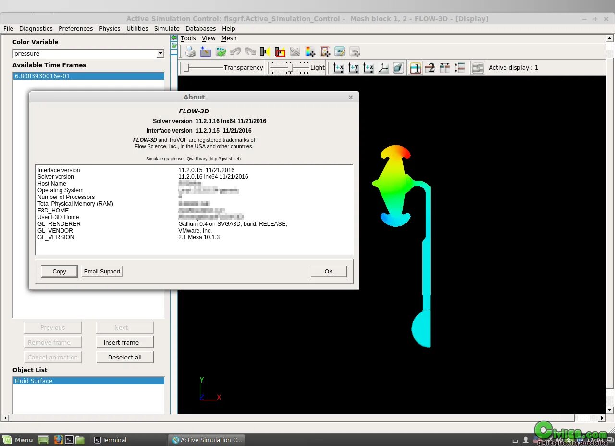The height and width of the screenshot is (446, 615).
Task: Click the Title edit icon
Action: point(340,52)
